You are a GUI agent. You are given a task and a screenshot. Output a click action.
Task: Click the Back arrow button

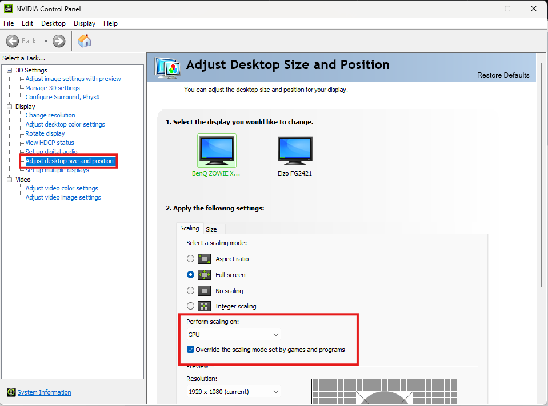(x=13, y=41)
